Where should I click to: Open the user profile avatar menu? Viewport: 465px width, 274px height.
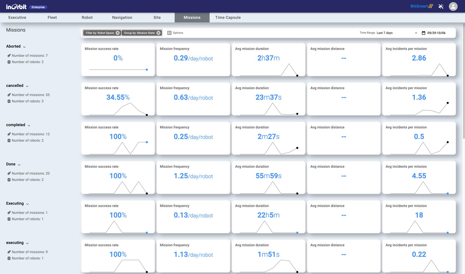tap(453, 7)
